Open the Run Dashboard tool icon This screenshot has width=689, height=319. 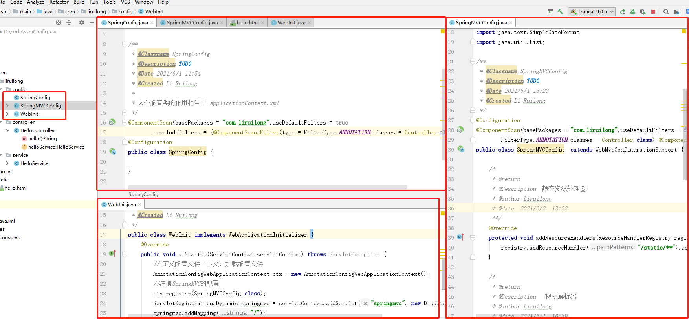click(x=550, y=12)
